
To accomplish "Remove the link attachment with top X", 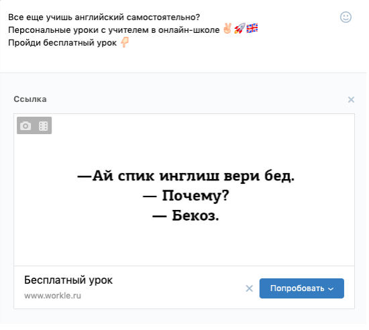I will coord(351,99).
